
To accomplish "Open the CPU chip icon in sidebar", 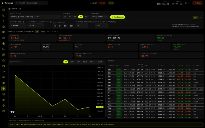I will click(x=3, y=27).
